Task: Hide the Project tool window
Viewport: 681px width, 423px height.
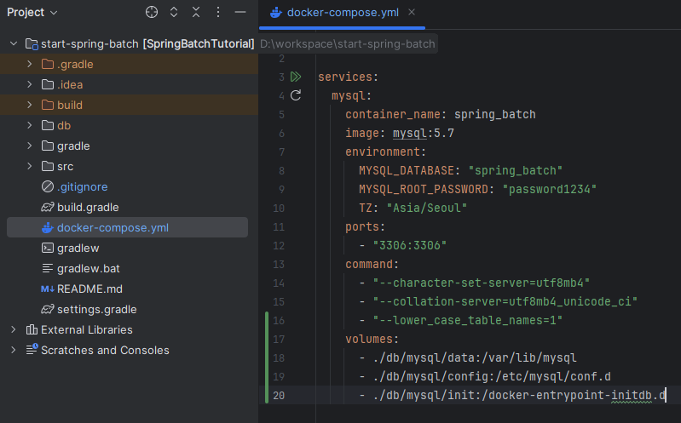Action: click(x=240, y=12)
